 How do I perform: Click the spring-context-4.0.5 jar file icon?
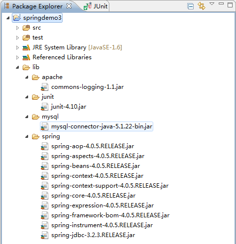pyautogui.click(x=44, y=176)
